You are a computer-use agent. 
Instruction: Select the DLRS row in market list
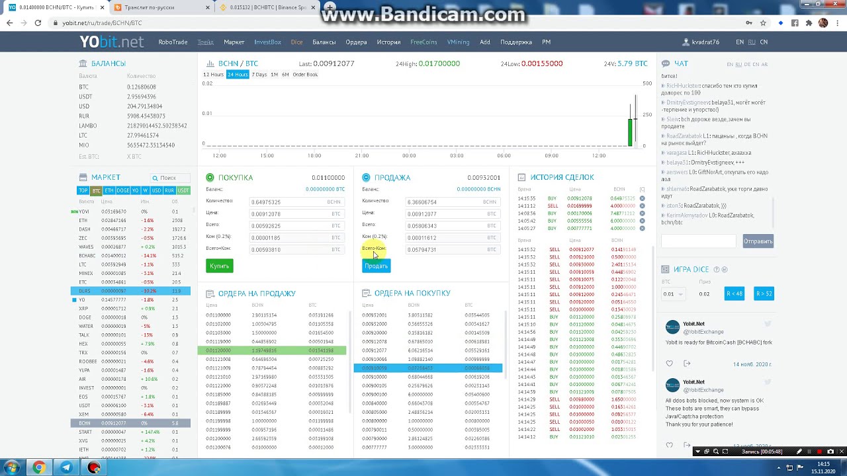pyautogui.click(x=130, y=291)
